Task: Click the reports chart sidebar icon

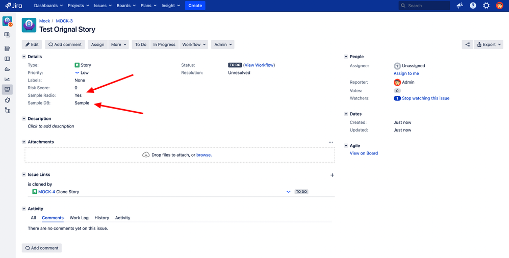Action: 7,79
